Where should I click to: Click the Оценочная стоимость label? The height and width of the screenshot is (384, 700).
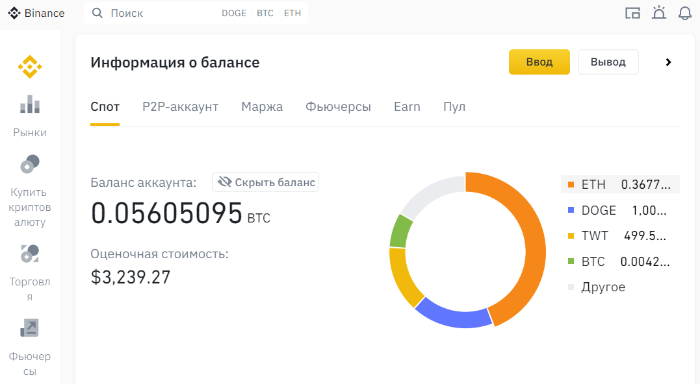click(159, 254)
